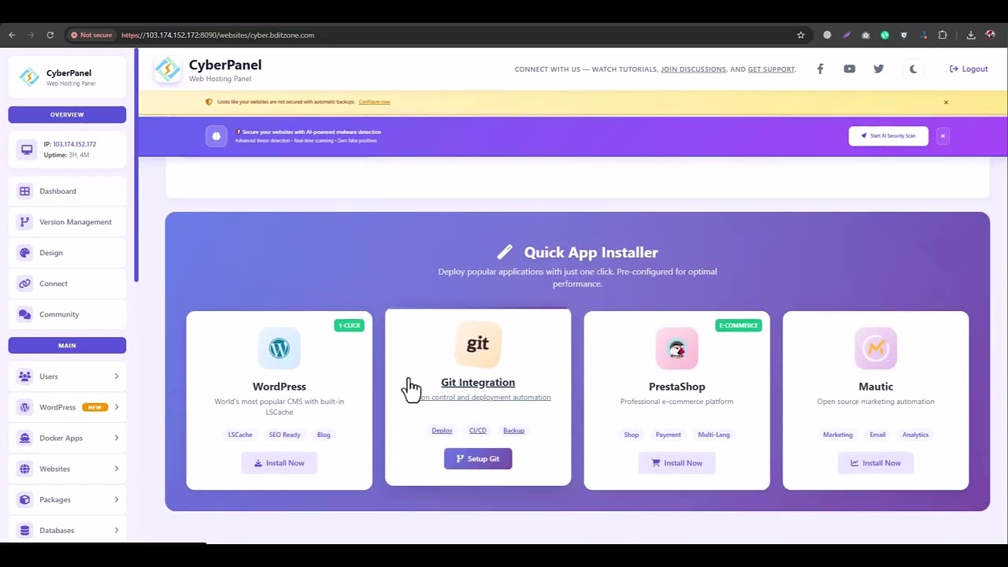This screenshot has width=1008, height=567.
Task: Open Design sidebar item
Action: pos(67,253)
